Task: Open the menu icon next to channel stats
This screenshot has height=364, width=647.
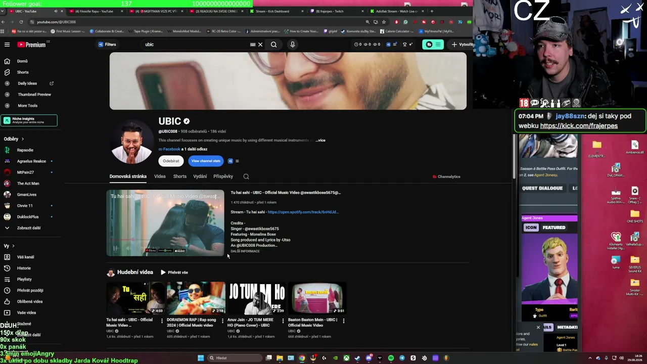Action: tap(237, 161)
